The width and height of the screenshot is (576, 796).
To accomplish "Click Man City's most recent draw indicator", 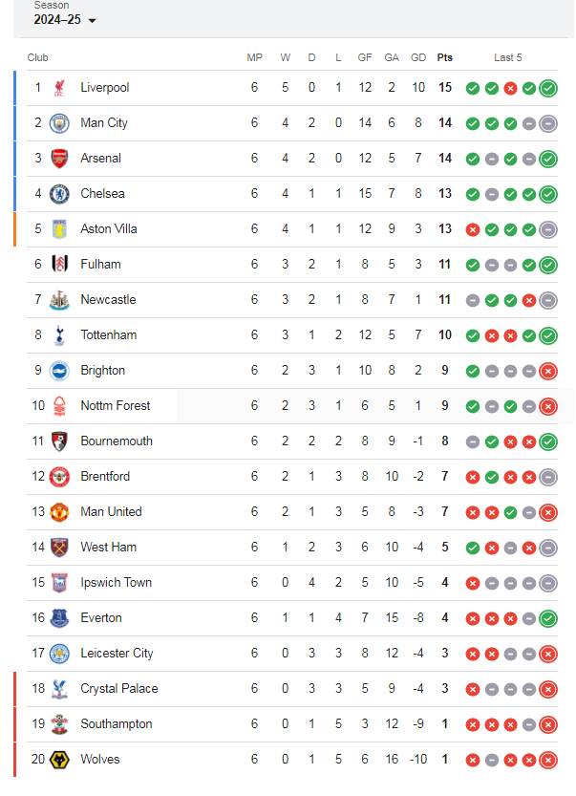I will (548, 123).
